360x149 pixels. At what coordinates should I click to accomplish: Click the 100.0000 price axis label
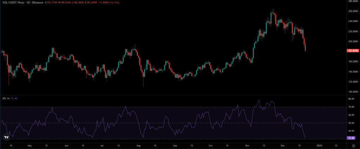pyautogui.click(x=353, y=92)
